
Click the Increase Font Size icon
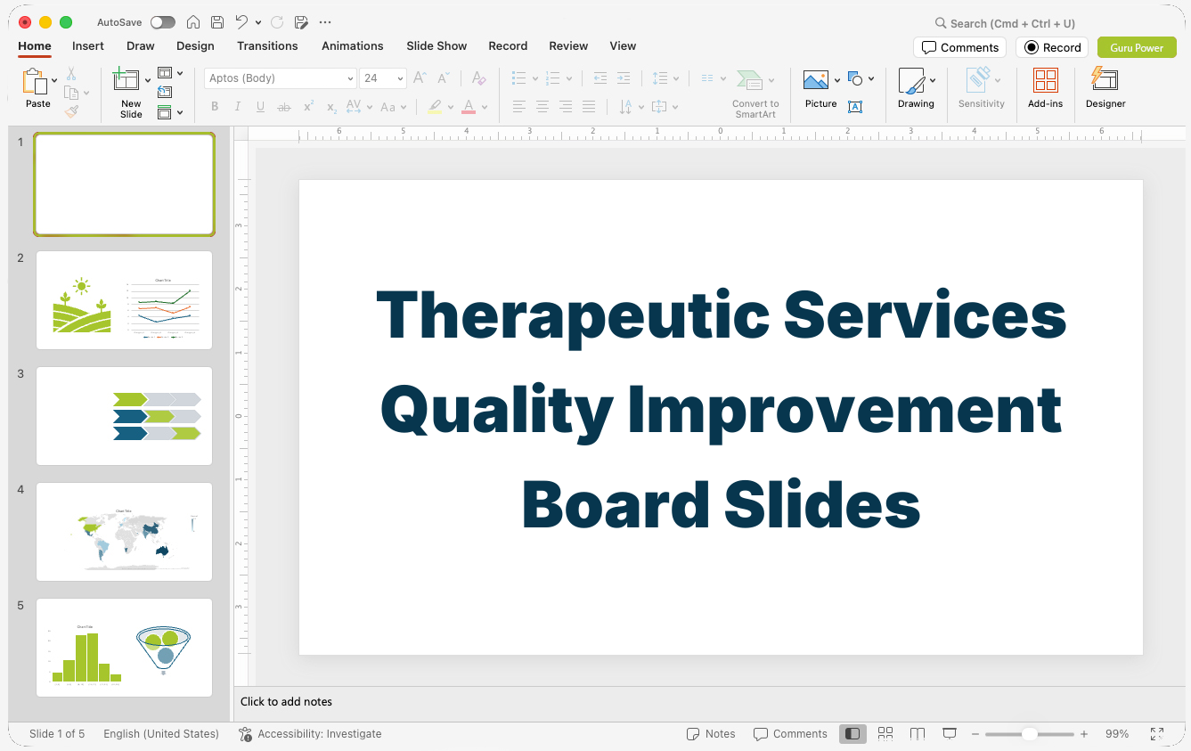point(420,78)
